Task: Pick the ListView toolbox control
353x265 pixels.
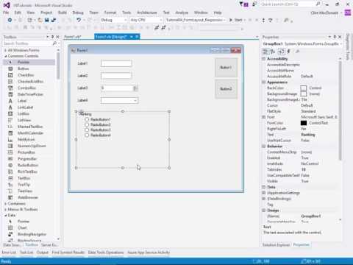Action: tap(24, 120)
